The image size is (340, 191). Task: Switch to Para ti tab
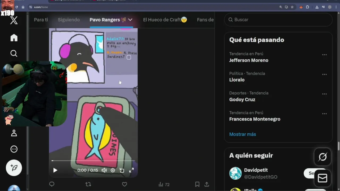click(x=41, y=20)
